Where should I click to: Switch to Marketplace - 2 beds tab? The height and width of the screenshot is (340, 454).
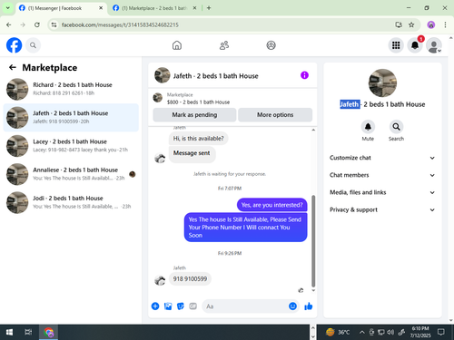[154, 8]
